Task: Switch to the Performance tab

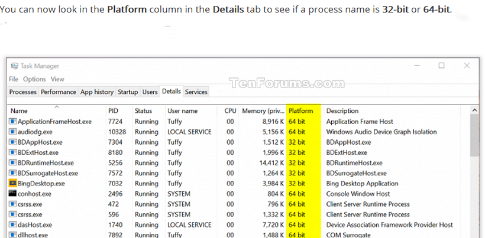Action: point(58,92)
